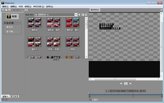Open the 檢視(V) menu
Viewport: 164px width, 103px height.
click(28, 7)
